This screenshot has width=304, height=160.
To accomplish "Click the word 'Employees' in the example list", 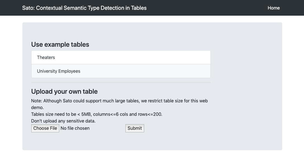I will 69,71.
